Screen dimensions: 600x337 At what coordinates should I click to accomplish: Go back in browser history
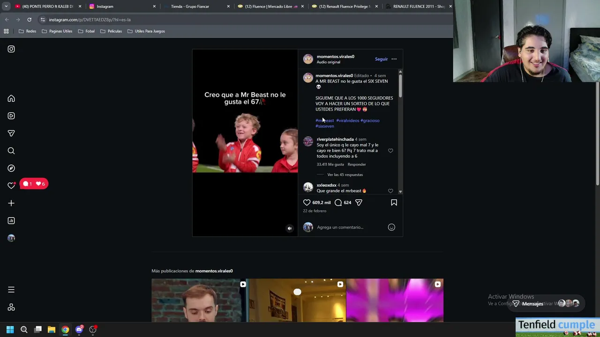7,20
